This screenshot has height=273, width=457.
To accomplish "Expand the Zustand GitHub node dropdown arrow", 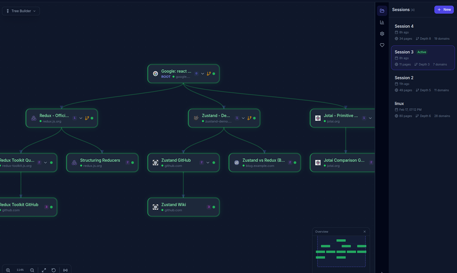I will point(208,162).
